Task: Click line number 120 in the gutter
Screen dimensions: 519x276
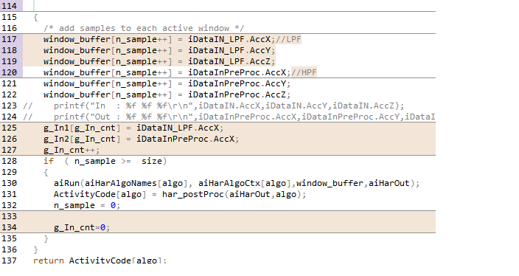Action: click(x=9, y=72)
